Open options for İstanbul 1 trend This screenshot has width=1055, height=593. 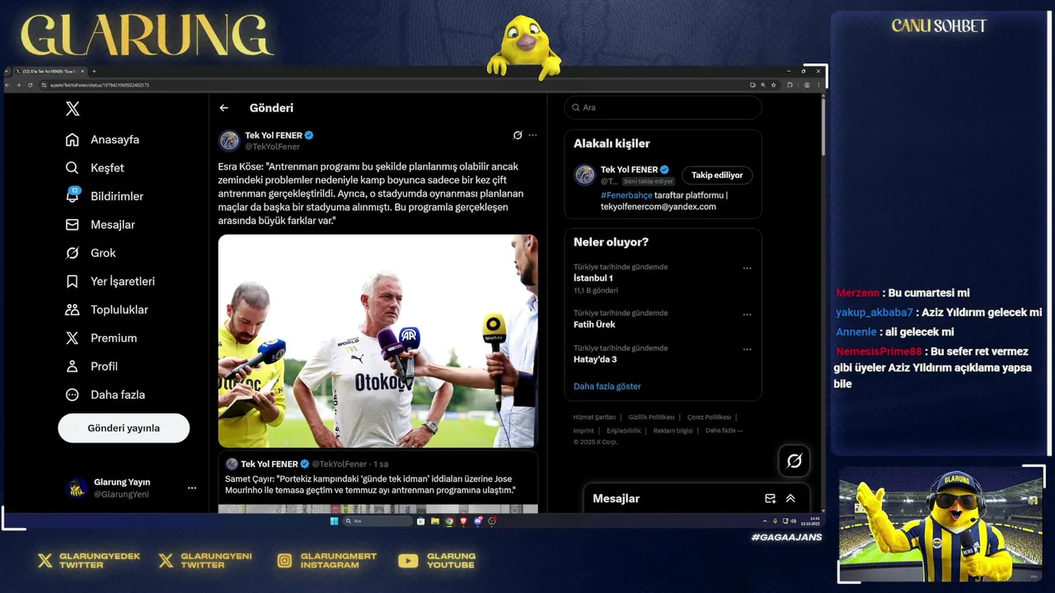point(747,268)
